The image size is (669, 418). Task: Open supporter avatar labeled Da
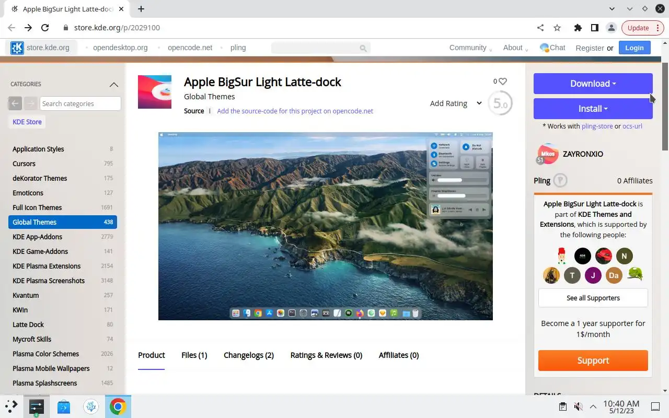tap(614, 275)
